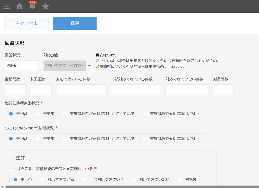Open the hamburger main menu
The width and height of the screenshot is (259, 189).
pos(7,6)
